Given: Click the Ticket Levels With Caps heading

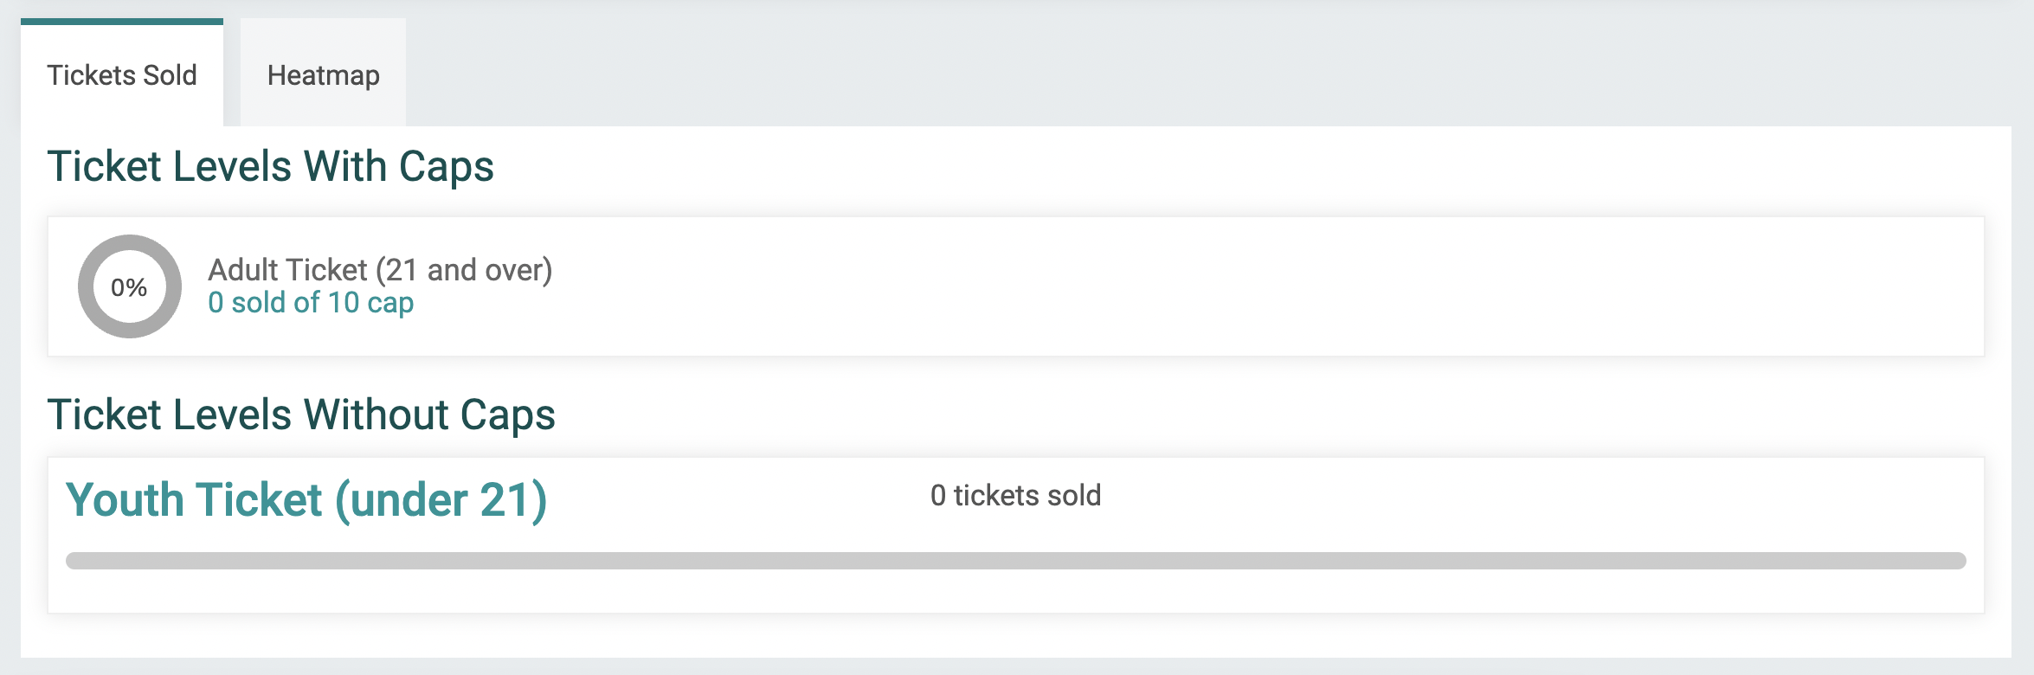Looking at the screenshot, I should [273, 166].
